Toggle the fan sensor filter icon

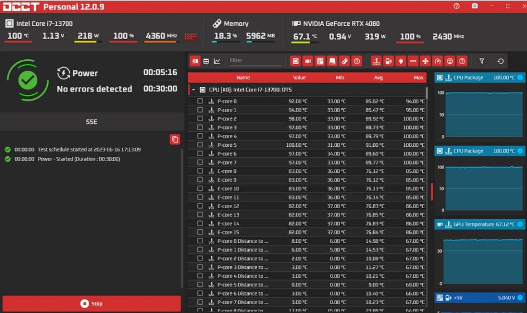coord(425,61)
